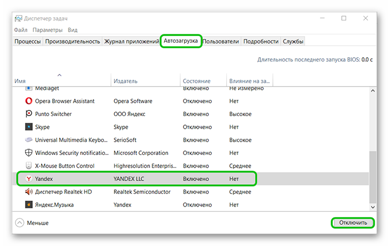
Task: Click the ООО Яндекс publisher cell
Action: pos(129,114)
